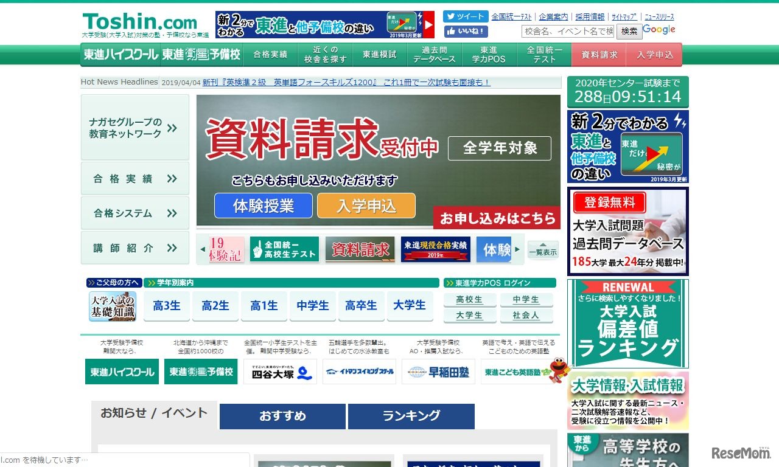779x467 pixels.
Task: Click 入学申込 nav button
Action: pos(654,54)
